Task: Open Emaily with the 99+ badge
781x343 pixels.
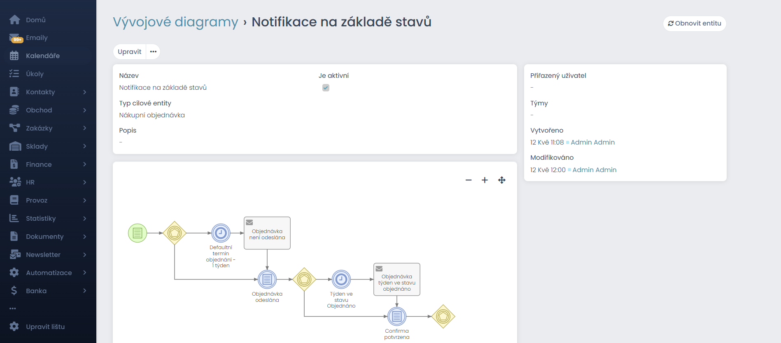Action: coord(37,38)
